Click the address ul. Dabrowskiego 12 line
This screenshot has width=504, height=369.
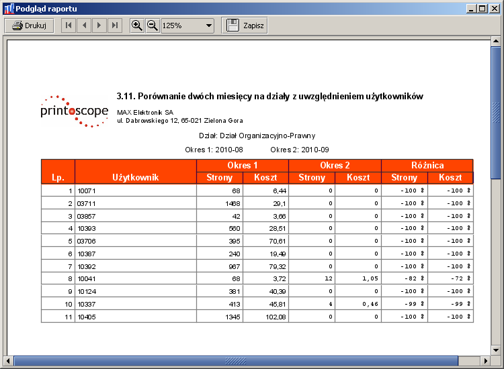point(180,121)
